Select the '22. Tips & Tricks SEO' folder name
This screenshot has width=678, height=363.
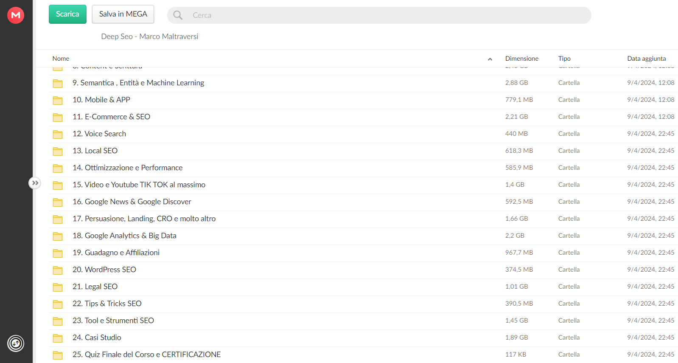pyautogui.click(x=107, y=304)
